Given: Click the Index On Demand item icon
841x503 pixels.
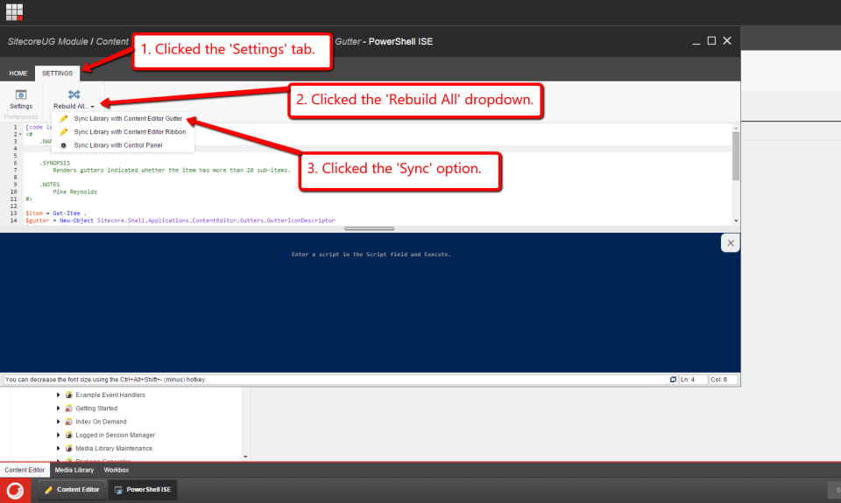Looking at the screenshot, I should (69, 422).
